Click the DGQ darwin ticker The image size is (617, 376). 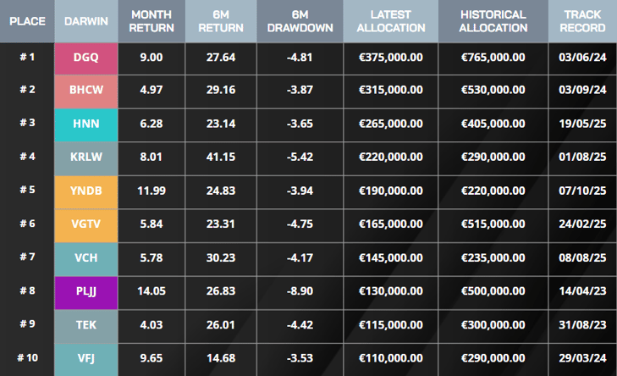[x=85, y=58]
